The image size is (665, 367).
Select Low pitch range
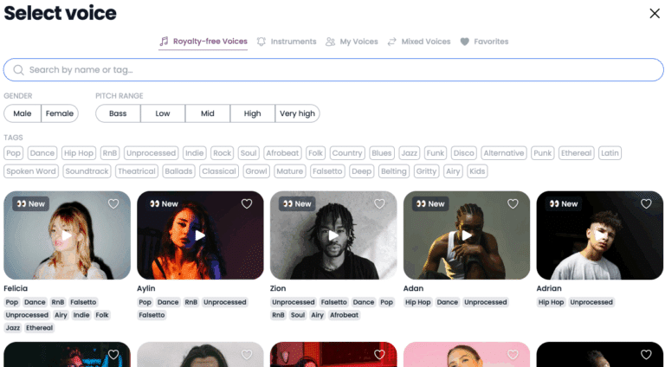point(163,113)
